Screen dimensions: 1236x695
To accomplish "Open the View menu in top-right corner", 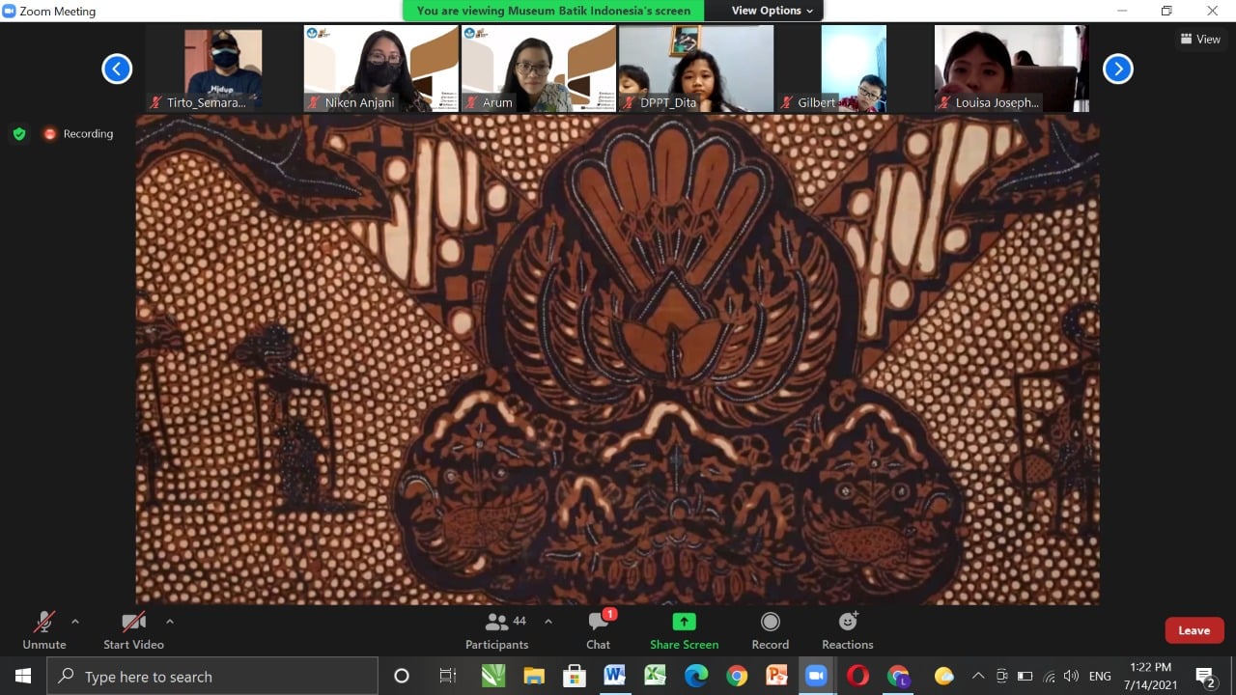I will 1200,39.
